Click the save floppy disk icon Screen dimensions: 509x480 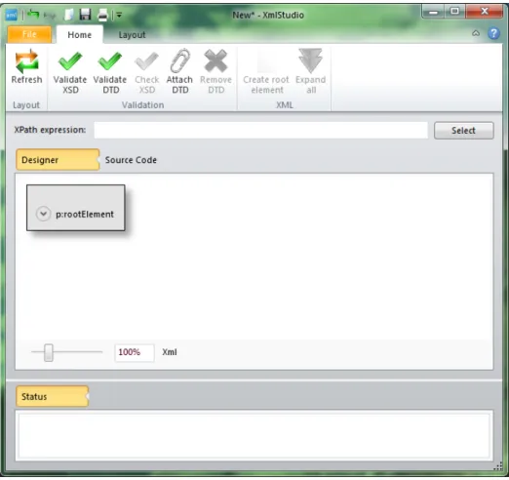point(85,15)
